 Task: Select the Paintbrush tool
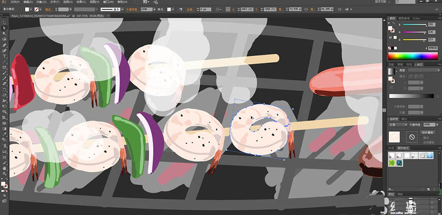[x=4, y=73]
